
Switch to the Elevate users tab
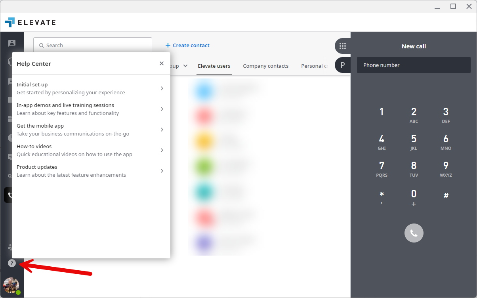pos(214,66)
